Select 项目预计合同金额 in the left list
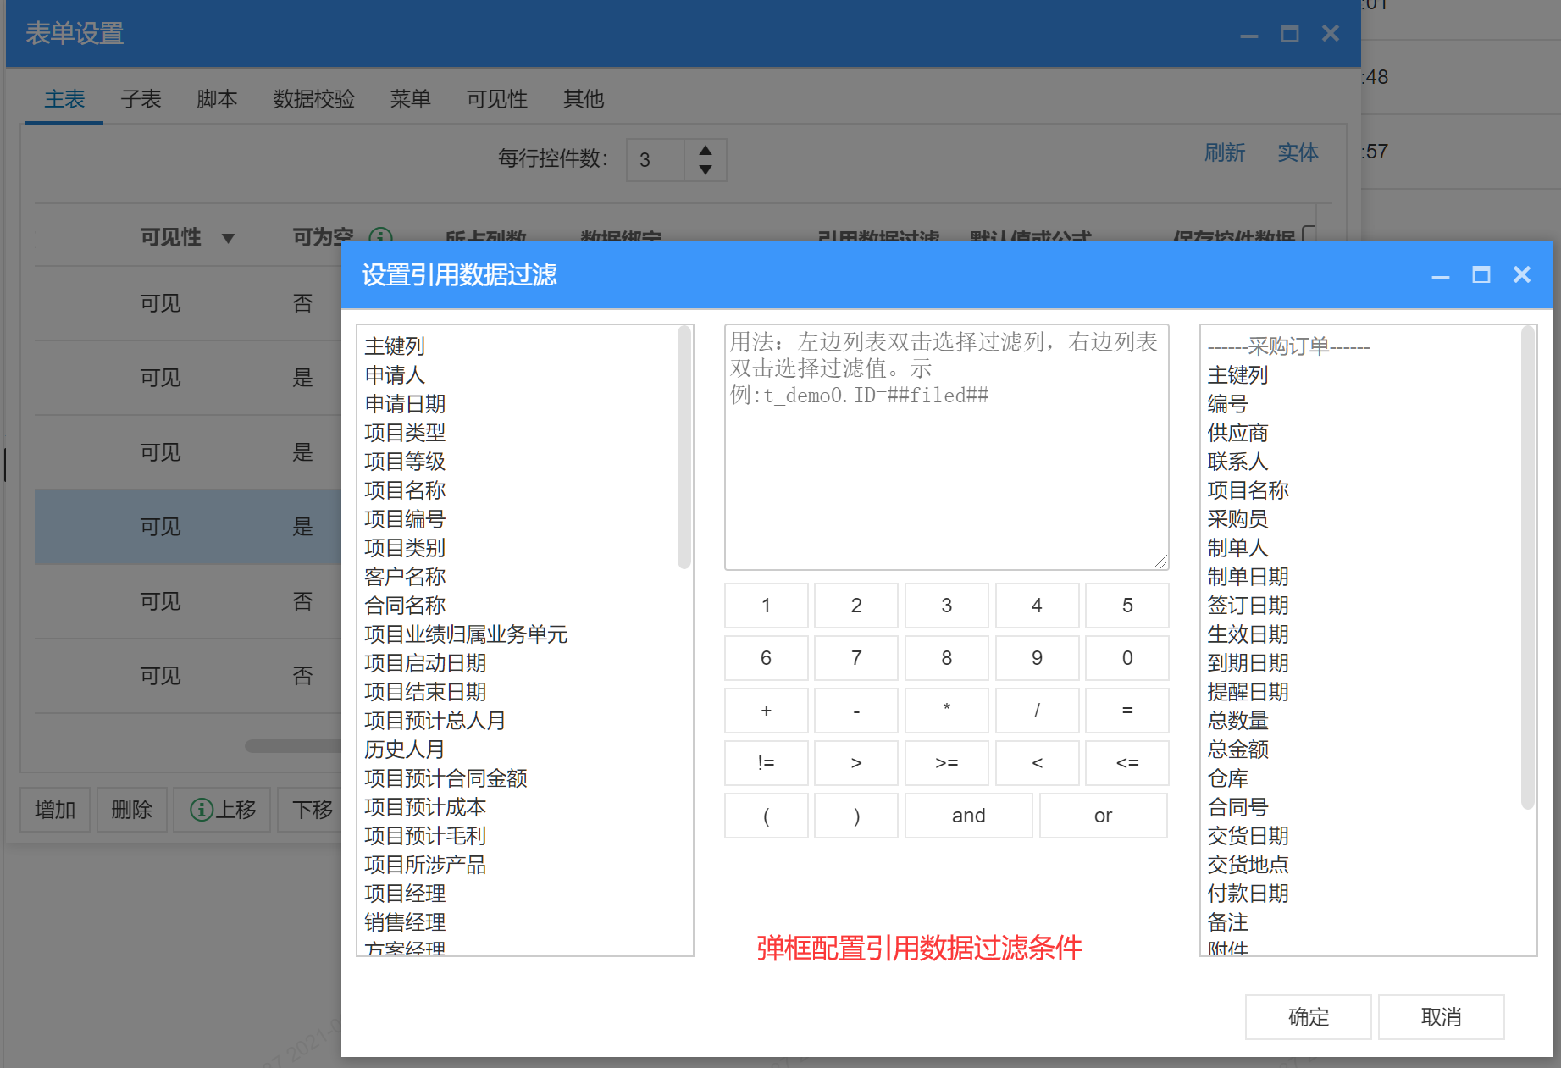This screenshot has width=1561, height=1068. pos(446,778)
